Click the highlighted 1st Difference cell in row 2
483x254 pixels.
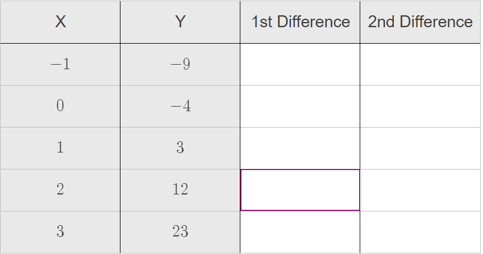coord(300,190)
